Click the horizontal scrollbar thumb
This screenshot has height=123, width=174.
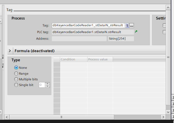[62, 117]
